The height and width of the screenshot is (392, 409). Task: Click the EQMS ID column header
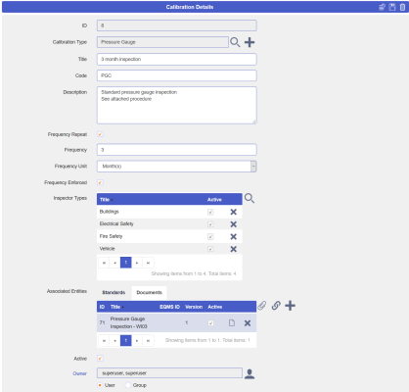click(169, 307)
